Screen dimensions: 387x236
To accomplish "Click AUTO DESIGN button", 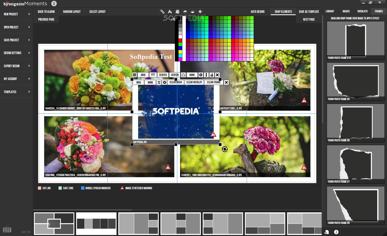I will tap(257, 12).
